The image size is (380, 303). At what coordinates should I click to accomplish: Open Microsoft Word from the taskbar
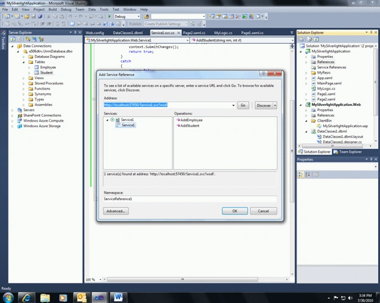click(x=119, y=298)
